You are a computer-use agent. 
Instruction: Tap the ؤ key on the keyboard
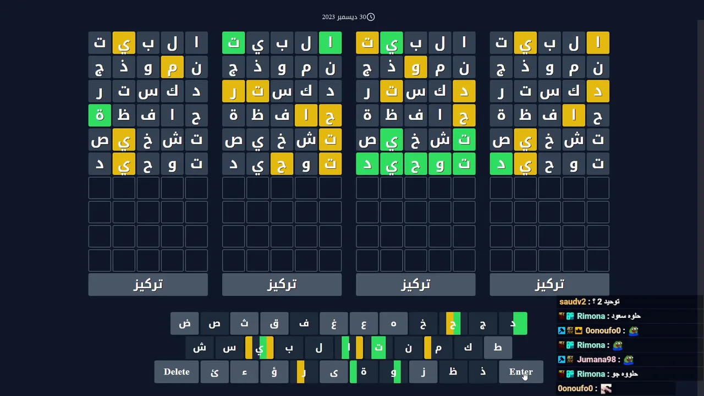pyautogui.click(x=274, y=372)
